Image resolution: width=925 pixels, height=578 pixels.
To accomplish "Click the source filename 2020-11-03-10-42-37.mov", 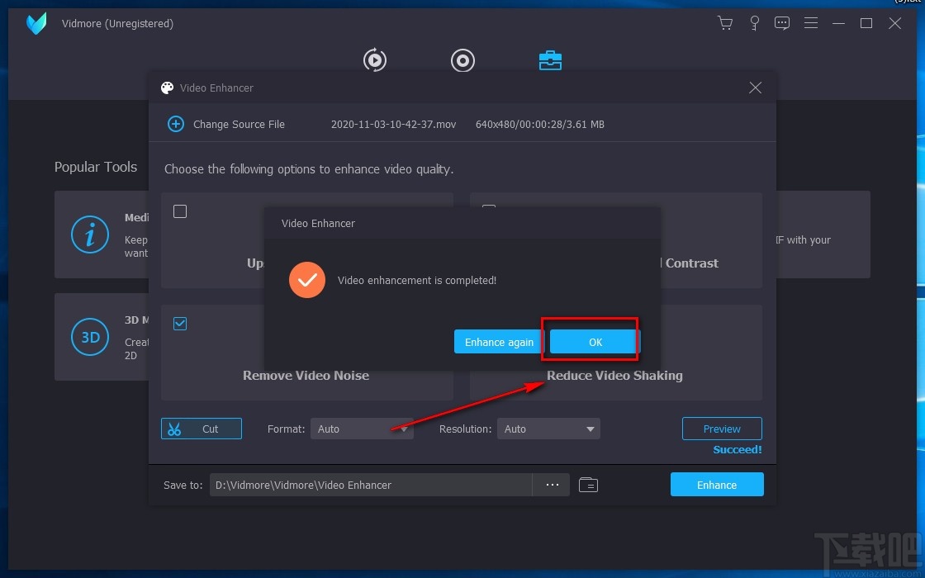I will point(393,125).
